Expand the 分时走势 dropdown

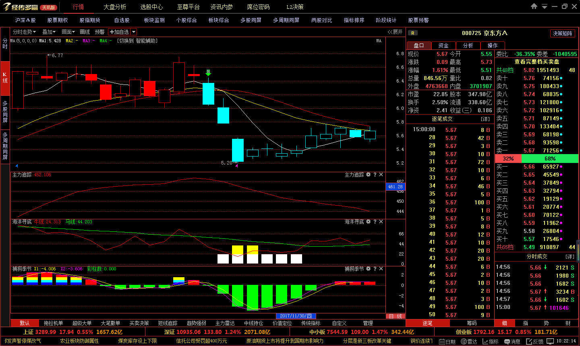(x=24, y=32)
